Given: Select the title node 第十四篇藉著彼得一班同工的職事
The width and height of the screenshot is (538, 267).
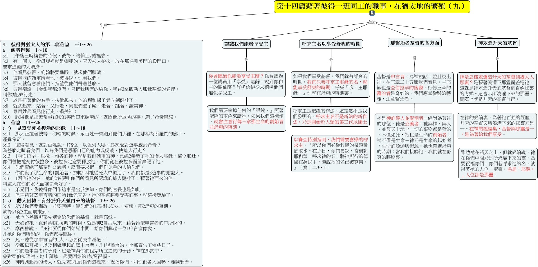Looking at the screenshot, I should (x=372, y=7).
